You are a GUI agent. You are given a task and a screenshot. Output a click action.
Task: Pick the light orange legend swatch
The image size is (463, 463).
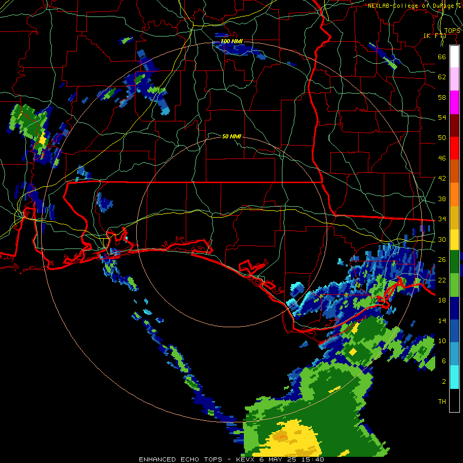[454, 194]
